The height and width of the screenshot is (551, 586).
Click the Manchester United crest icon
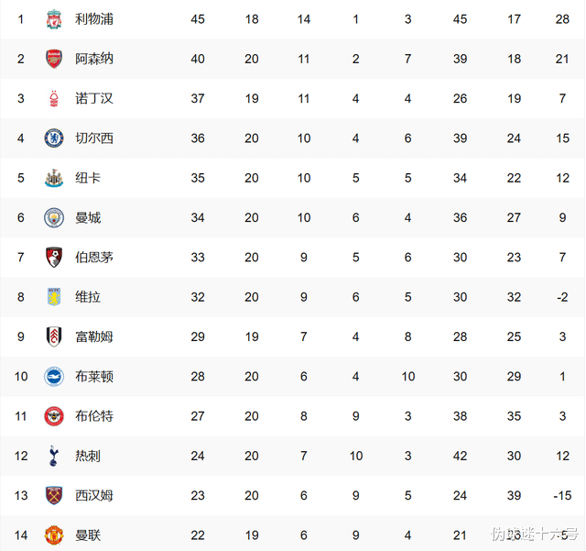(x=54, y=535)
